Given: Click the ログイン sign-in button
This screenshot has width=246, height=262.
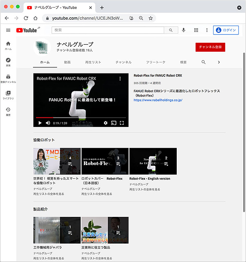Looking at the screenshot, I should [x=226, y=30].
